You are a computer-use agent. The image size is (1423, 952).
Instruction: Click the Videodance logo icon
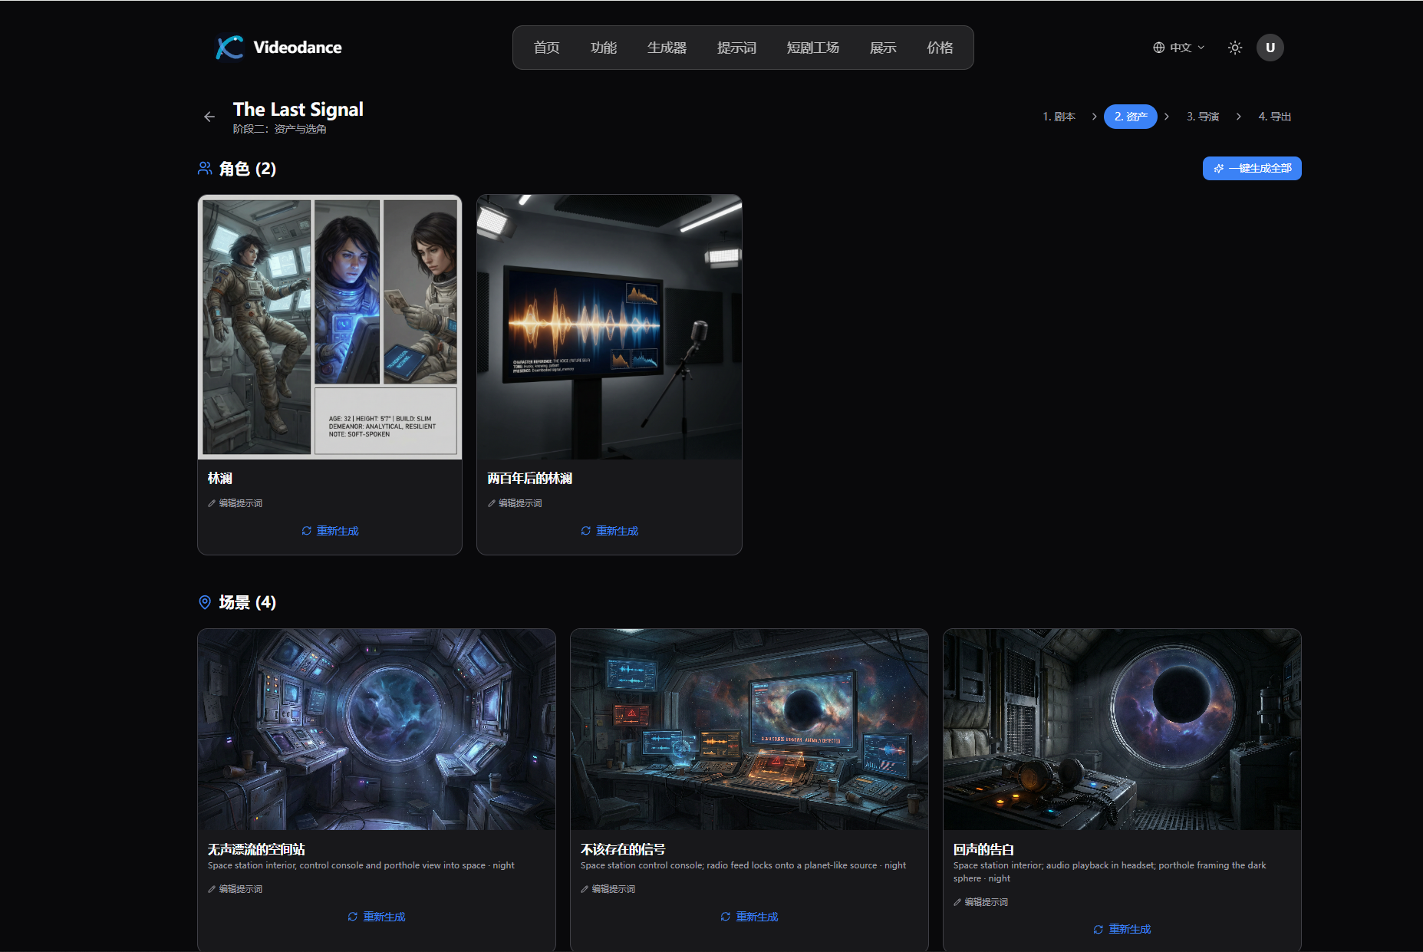[228, 47]
